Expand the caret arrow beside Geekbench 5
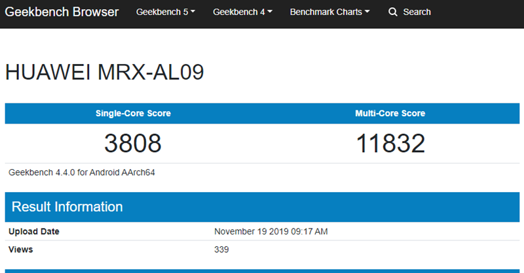Screen dimensions: 524x273 coord(193,12)
